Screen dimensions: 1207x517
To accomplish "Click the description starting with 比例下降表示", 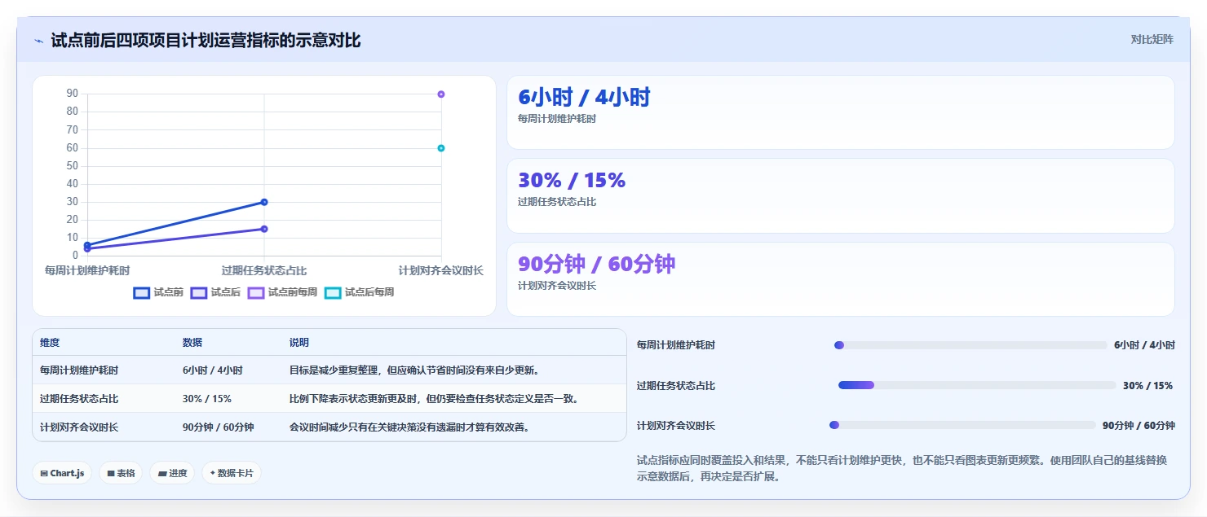I will click(x=435, y=399).
